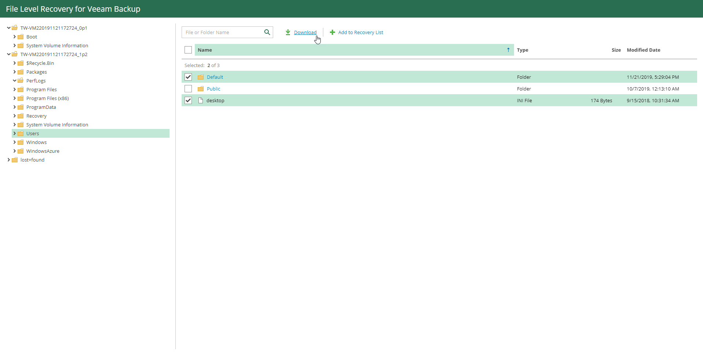The image size is (703, 355).
Task: Select System Volume Information under 1p2
Action: point(57,125)
